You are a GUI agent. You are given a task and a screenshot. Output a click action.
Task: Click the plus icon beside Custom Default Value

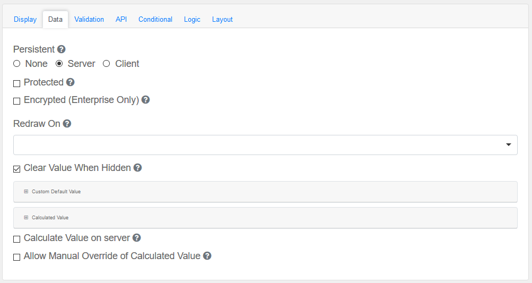(26, 192)
